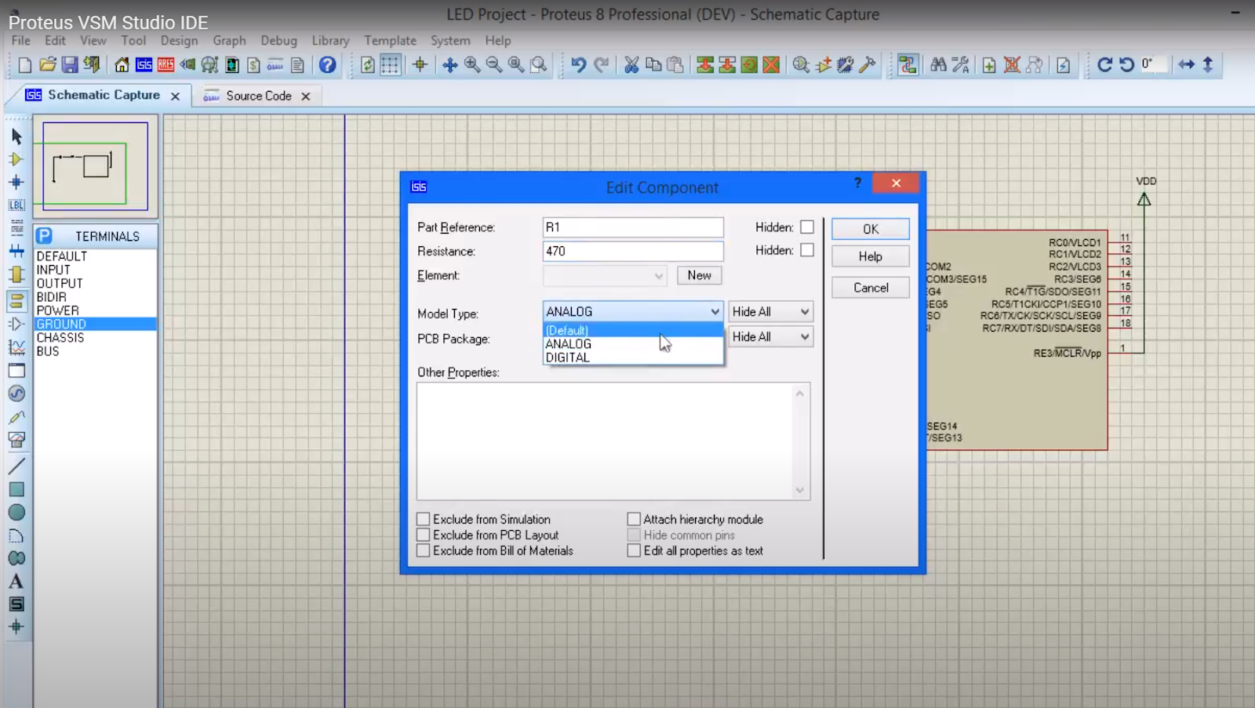This screenshot has width=1255, height=708.
Task: Open the ARES PCB layout tool
Action: [164, 65]
